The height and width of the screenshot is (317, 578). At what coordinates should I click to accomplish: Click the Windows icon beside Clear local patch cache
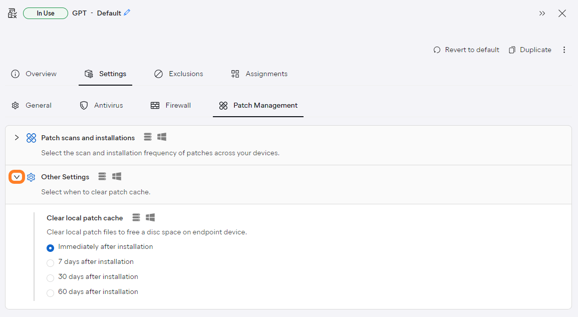(150, 217)
